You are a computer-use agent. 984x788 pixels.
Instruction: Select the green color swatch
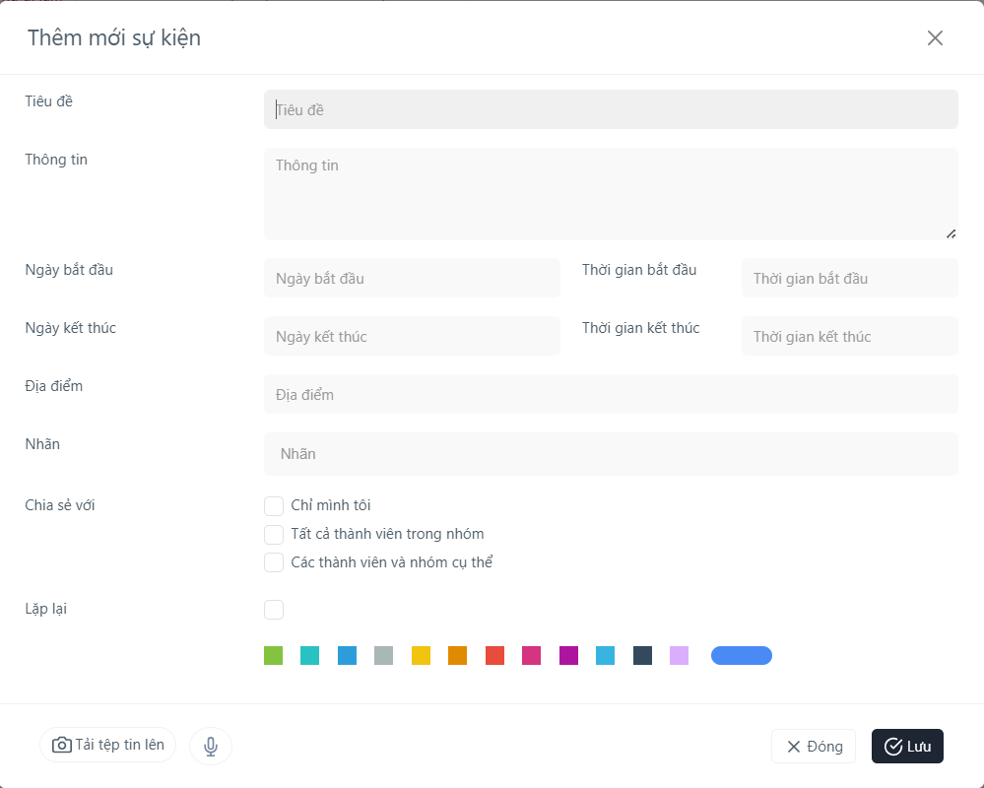pyautogui.click(x=274, y=656)
